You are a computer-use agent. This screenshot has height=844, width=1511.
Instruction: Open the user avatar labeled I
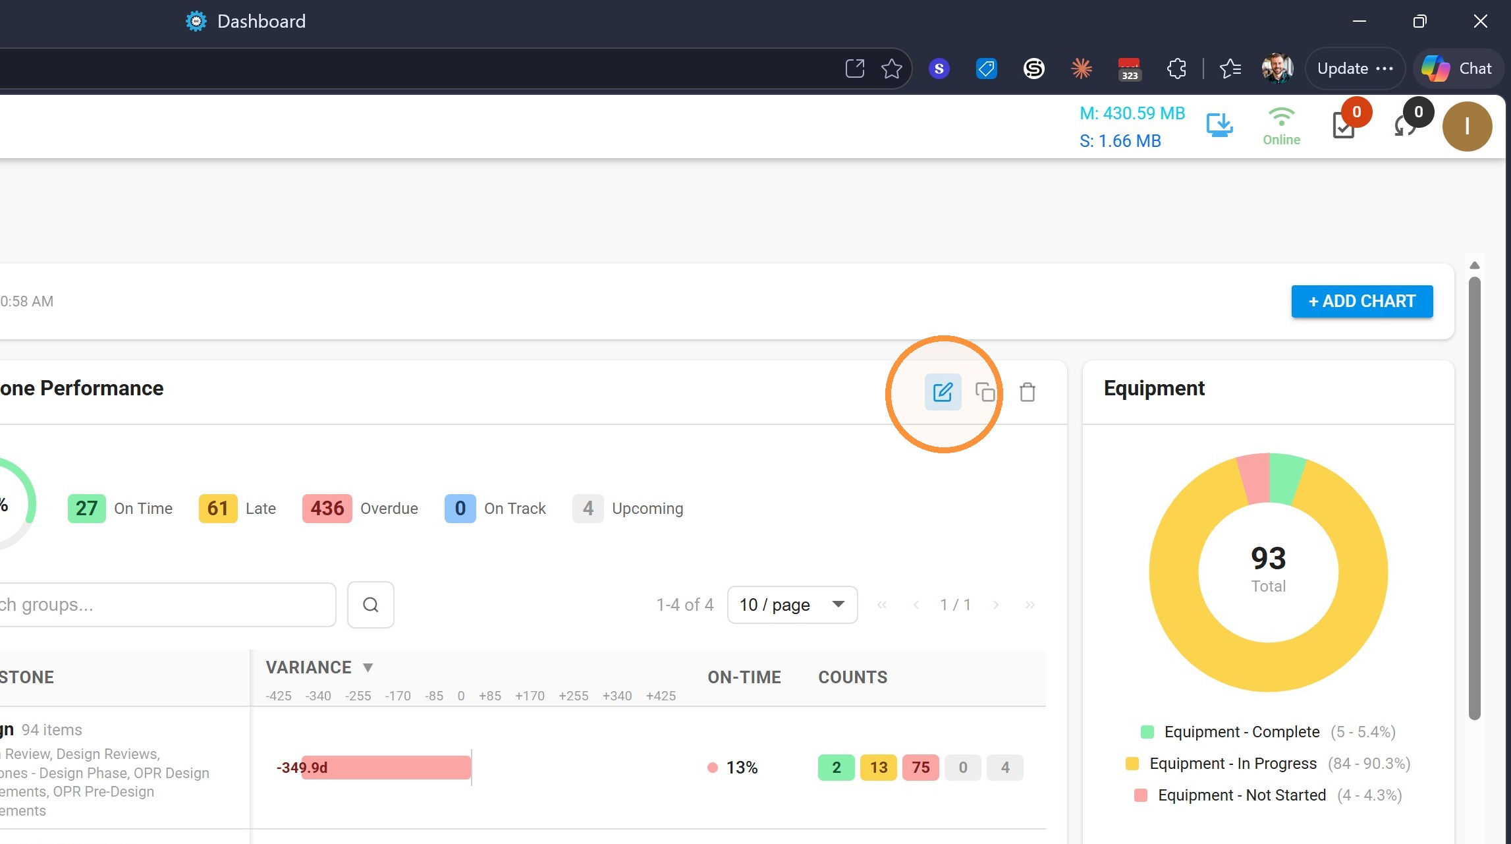point(1467,127)
